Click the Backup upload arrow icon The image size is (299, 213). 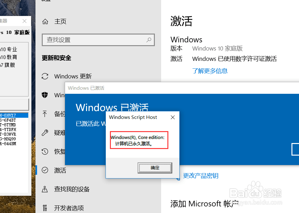click(x=45, y=114)
